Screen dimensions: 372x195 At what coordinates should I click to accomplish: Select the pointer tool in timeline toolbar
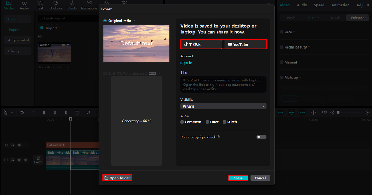point(6,112)
